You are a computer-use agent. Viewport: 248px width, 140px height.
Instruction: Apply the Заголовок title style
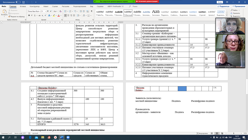coord(156,13)
